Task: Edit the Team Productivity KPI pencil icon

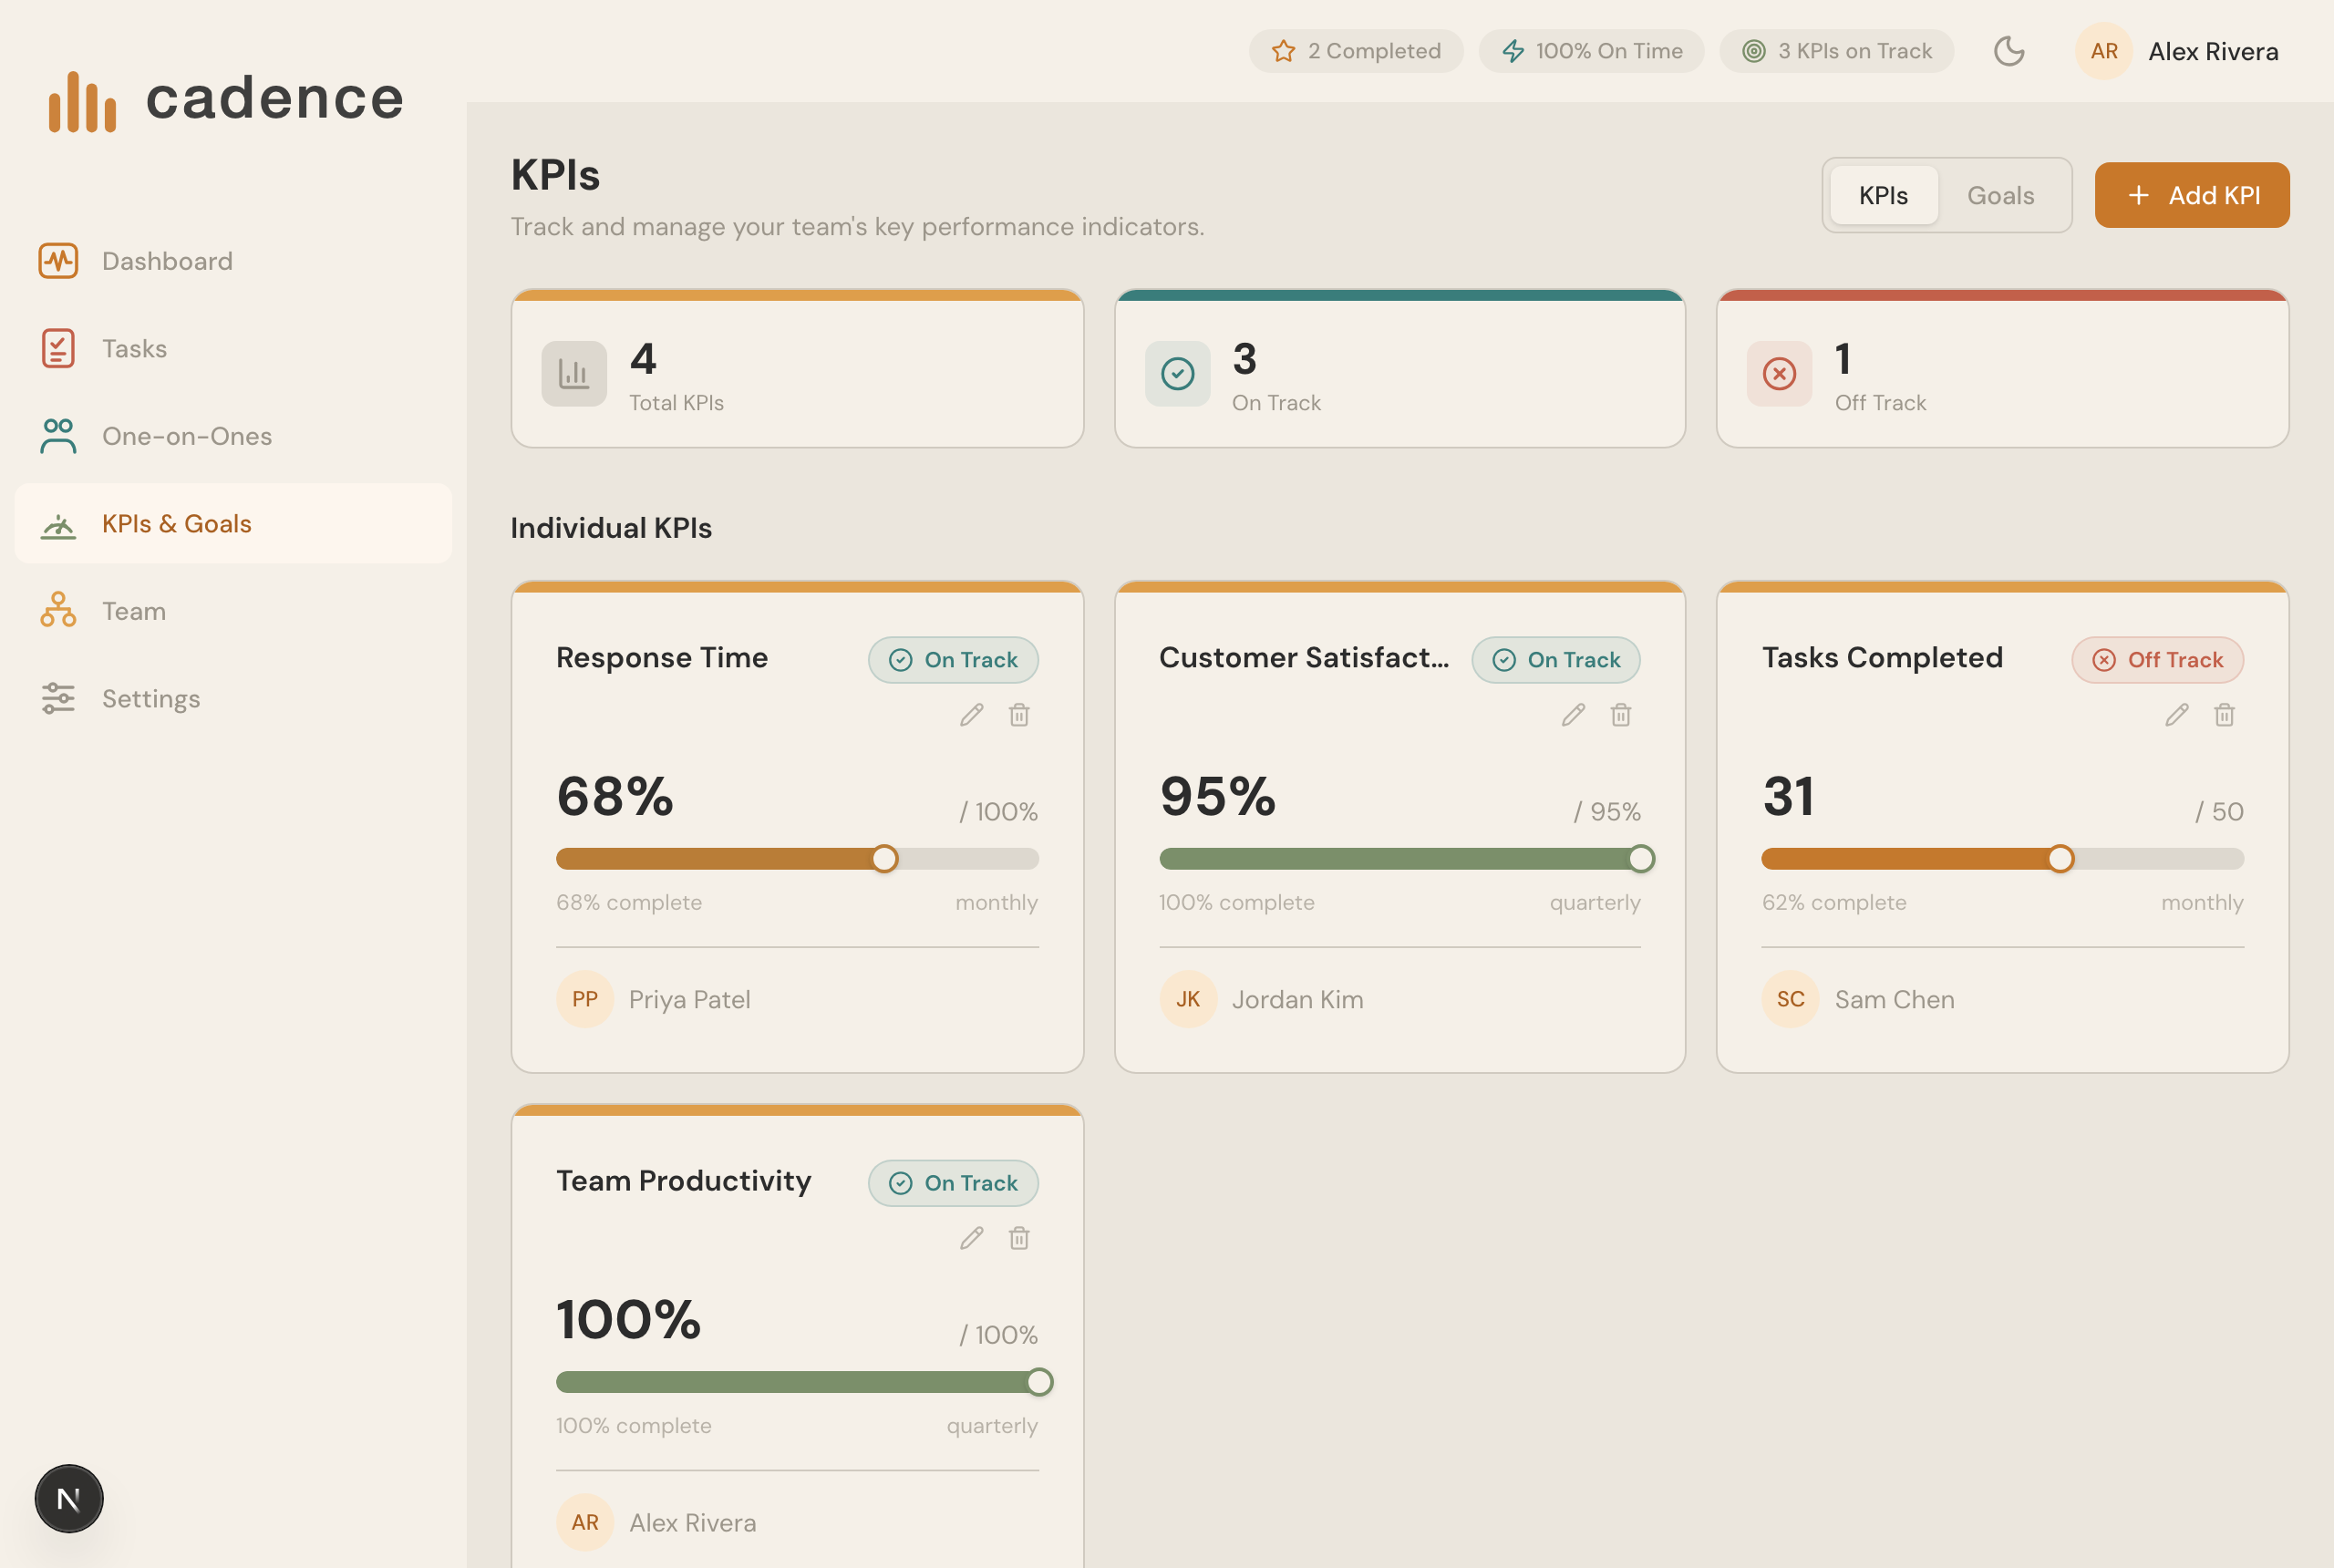Action: [x=970, y=1238]
